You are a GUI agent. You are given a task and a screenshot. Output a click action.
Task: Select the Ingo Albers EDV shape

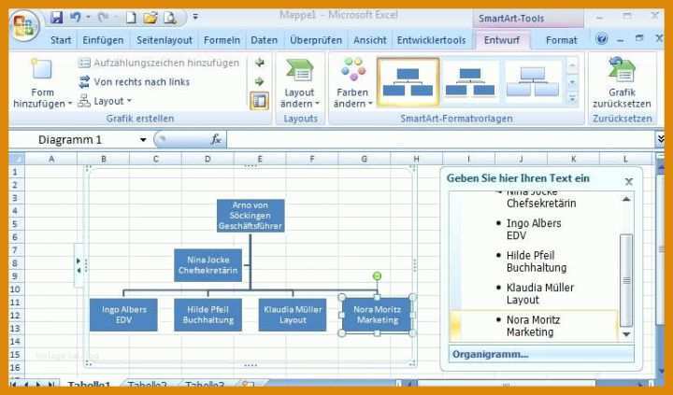(123, 315)
